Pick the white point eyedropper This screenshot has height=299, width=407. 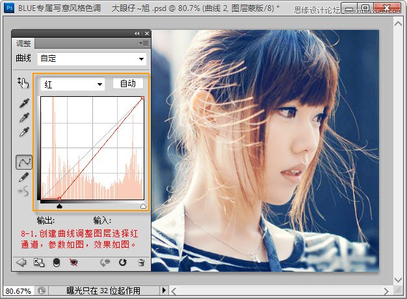pos(23,132)
